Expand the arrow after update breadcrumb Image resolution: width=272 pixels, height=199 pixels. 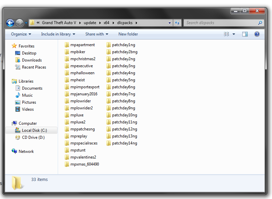coord(100,23)
